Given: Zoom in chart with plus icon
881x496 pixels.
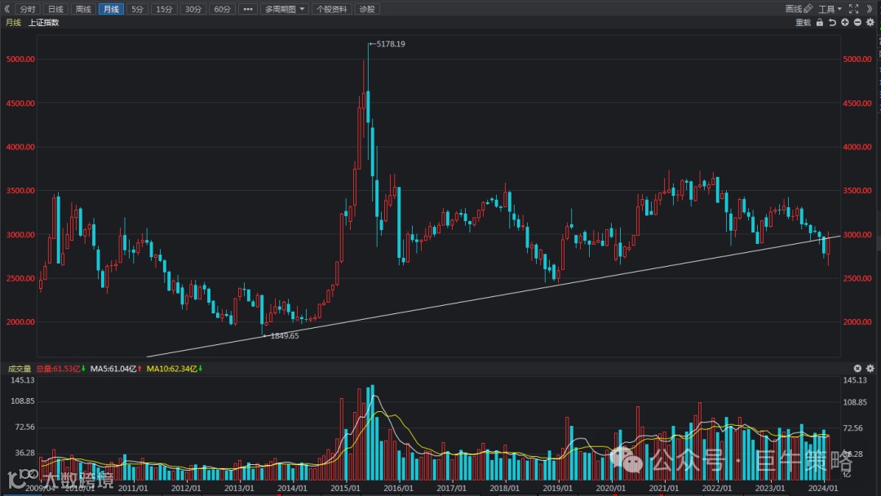Looking at the screenshot, I should pos(845,23).
